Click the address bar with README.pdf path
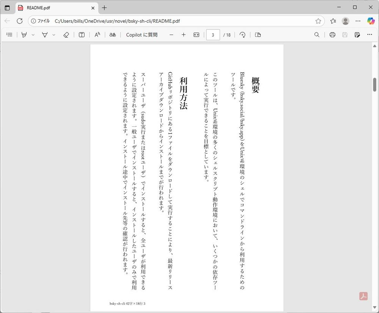Image resolution: width=379 pixels, height=313 pixels. point(176,21)
